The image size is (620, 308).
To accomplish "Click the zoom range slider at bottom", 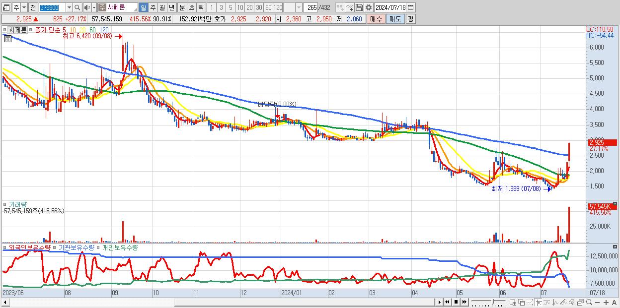I will point(488,302).
